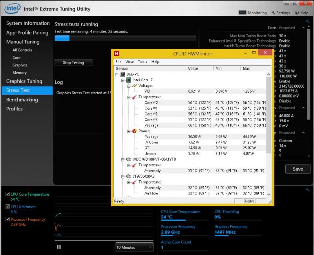Open Settings wrench icon in top bar
The image size is (314, 255).
(273, 13)
